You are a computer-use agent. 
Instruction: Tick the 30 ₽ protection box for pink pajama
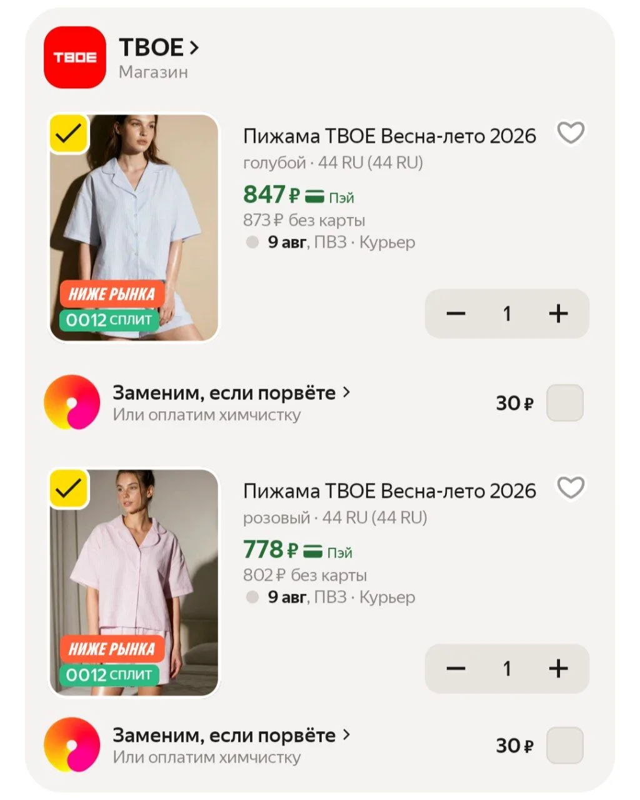click(565, 746)
